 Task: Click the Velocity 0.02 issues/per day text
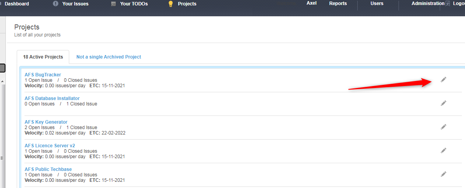click(x=55, y=133)
